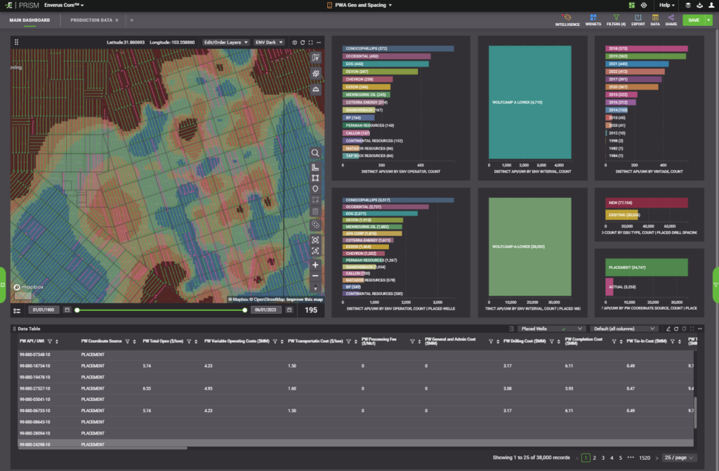Click the green Save button
719x471 pixels.
click(x=693, y=20)
